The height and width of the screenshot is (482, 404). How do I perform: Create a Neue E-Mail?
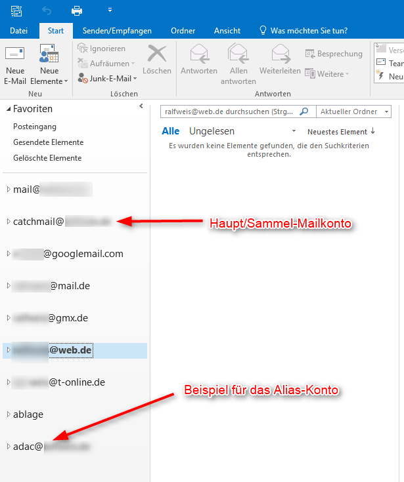[14, 65]
